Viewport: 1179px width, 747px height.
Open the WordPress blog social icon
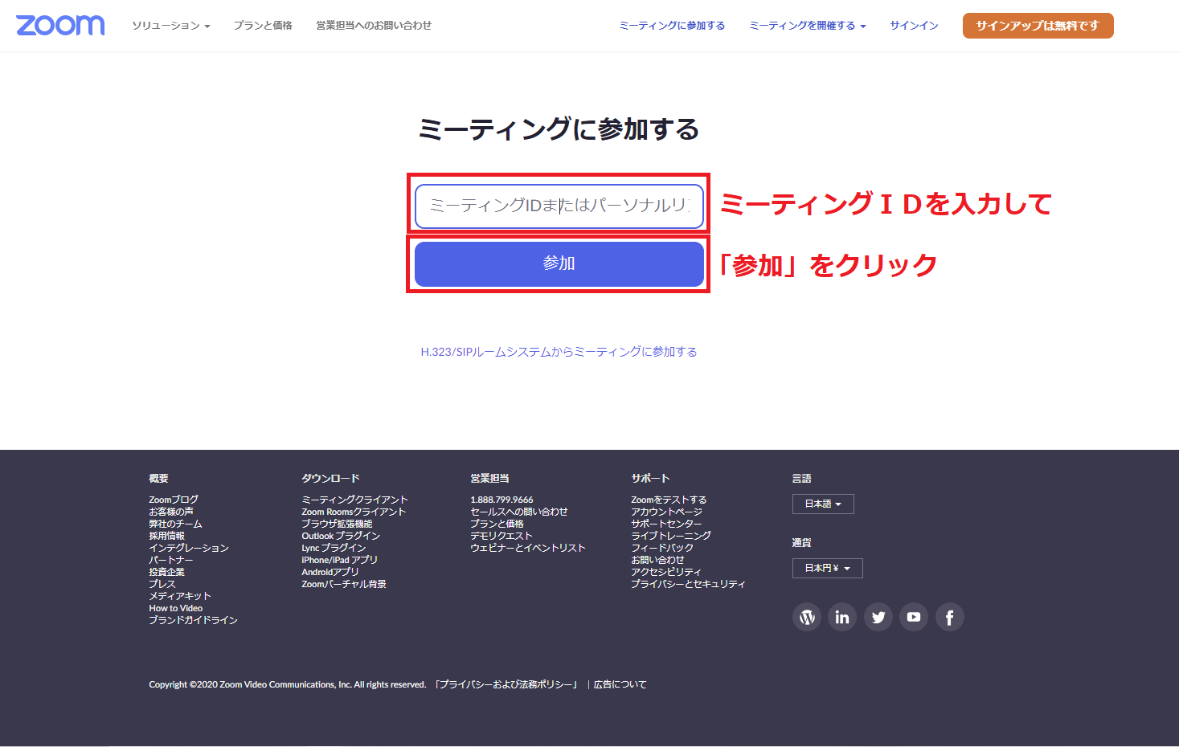pos(807,617)
